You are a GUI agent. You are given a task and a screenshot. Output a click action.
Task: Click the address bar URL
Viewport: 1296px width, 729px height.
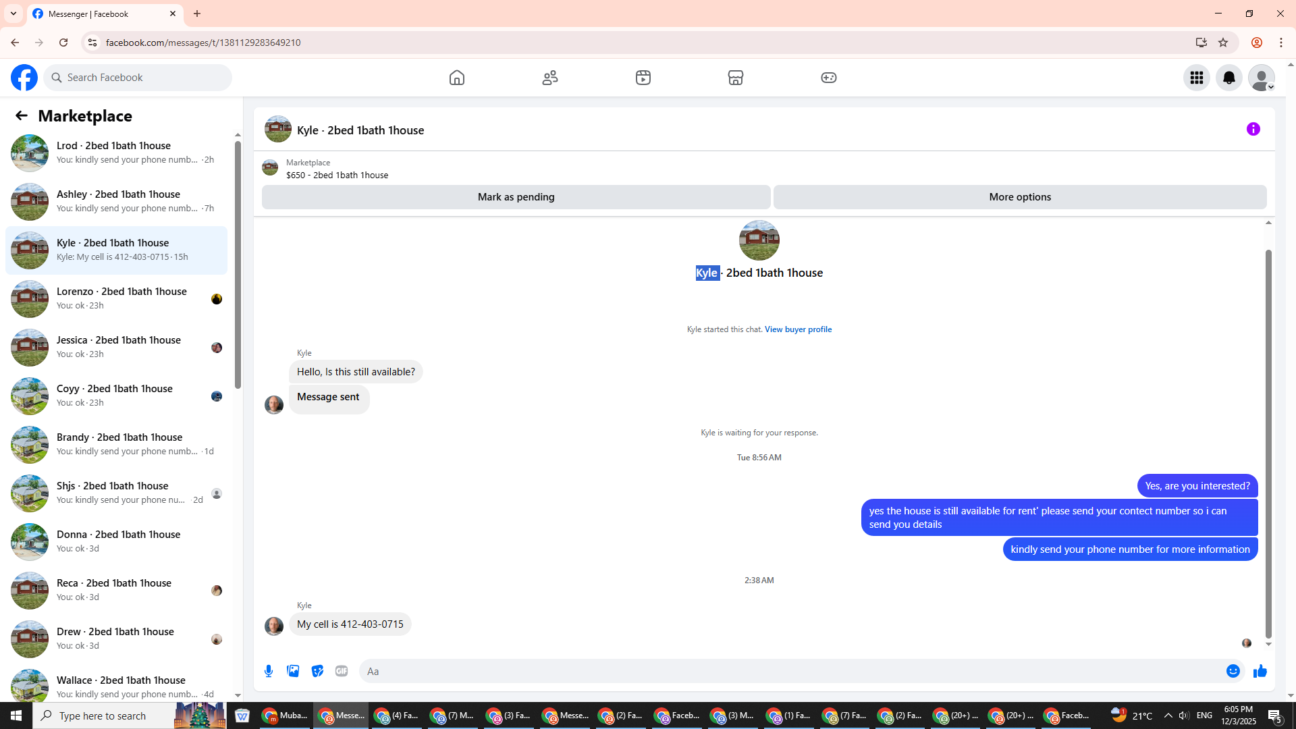[203, 43]
